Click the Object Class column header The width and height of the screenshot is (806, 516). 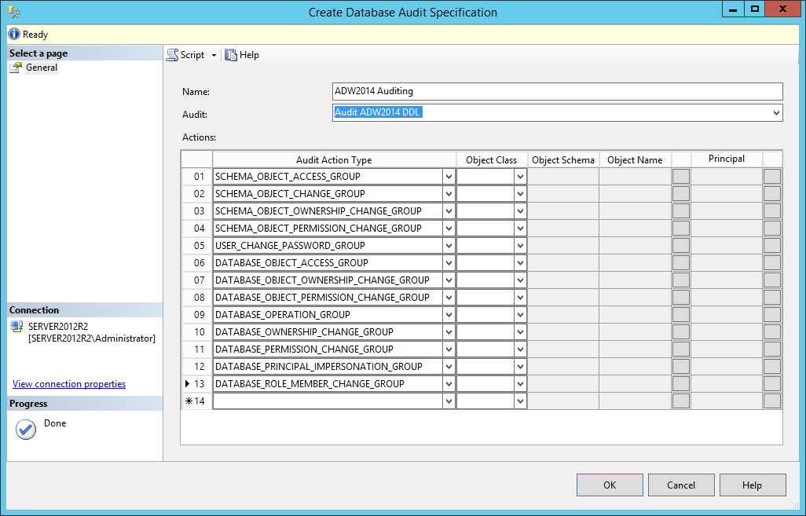[x=492, y=160]
